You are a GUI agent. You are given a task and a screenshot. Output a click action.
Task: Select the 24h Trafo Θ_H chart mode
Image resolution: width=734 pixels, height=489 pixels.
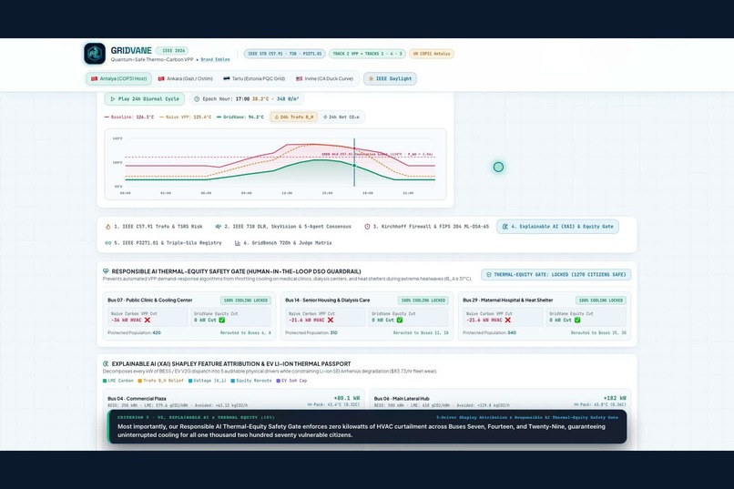pos(293,117)
